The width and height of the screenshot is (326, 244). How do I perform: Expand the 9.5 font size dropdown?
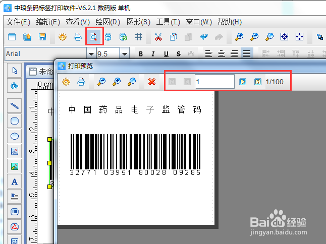coord(124,54)
